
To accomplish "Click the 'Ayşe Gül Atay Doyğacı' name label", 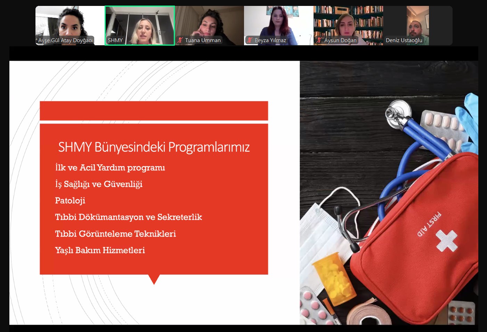I will pyautogui.click(x=65, y=40).
